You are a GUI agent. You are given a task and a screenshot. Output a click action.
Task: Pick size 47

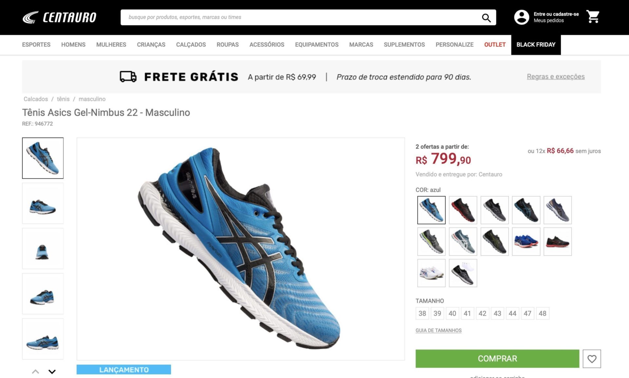(x=527, y=314)
